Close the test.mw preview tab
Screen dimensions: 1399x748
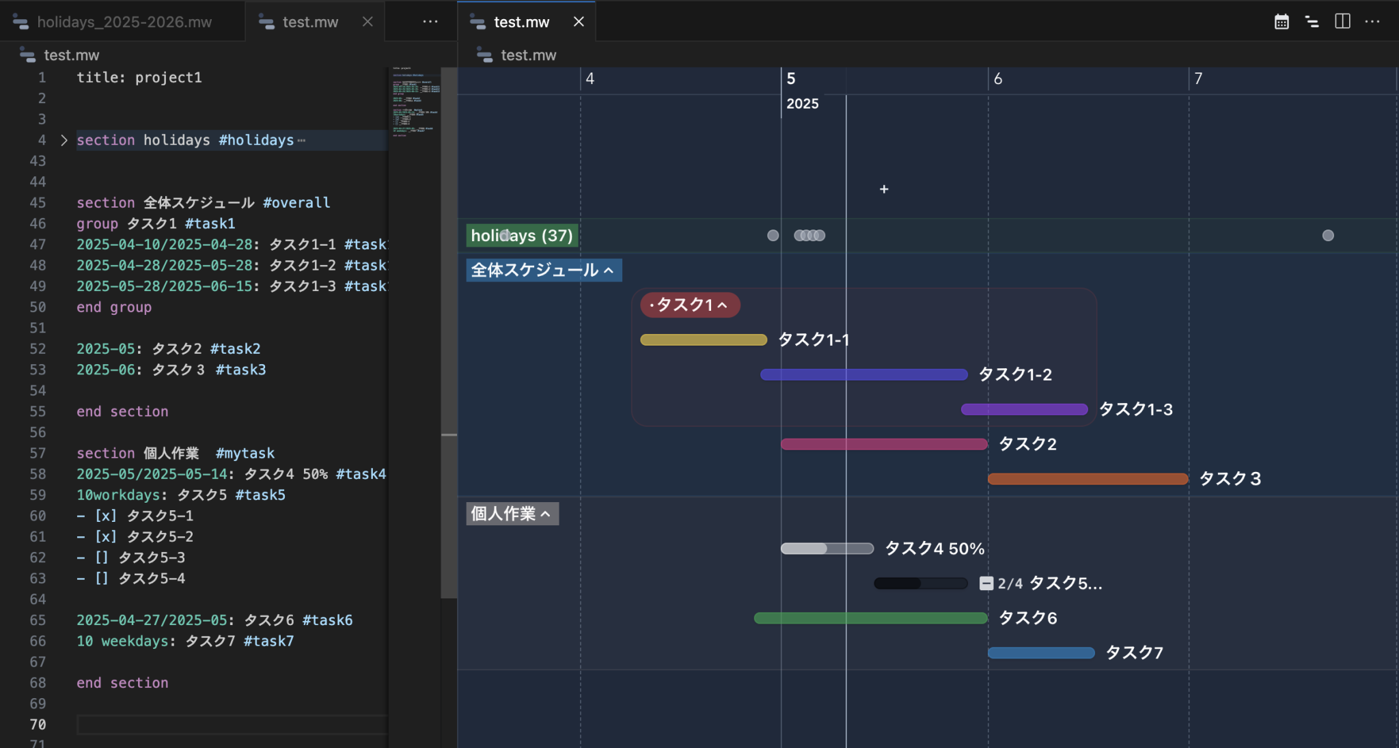tap(579, 22)
